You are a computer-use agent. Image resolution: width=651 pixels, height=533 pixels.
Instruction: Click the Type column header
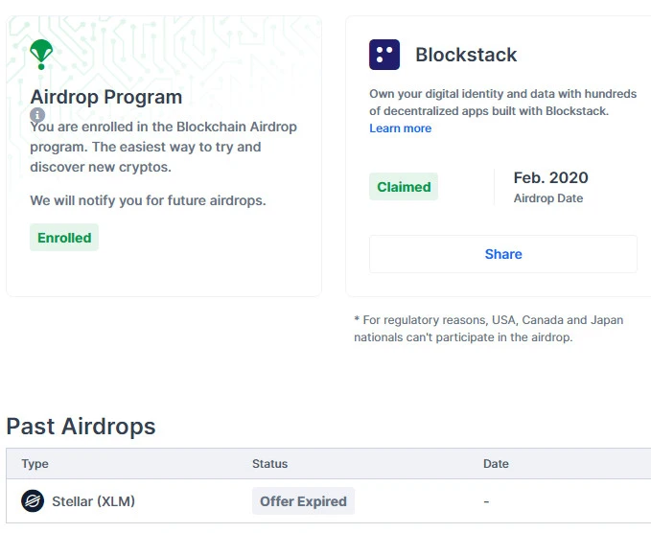tap(35, 464)
